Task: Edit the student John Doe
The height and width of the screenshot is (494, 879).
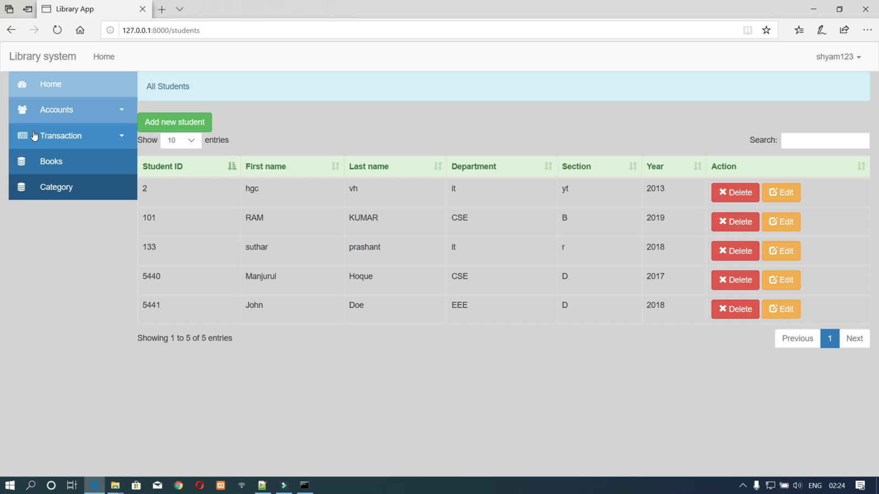Action: tap(781, 309)
